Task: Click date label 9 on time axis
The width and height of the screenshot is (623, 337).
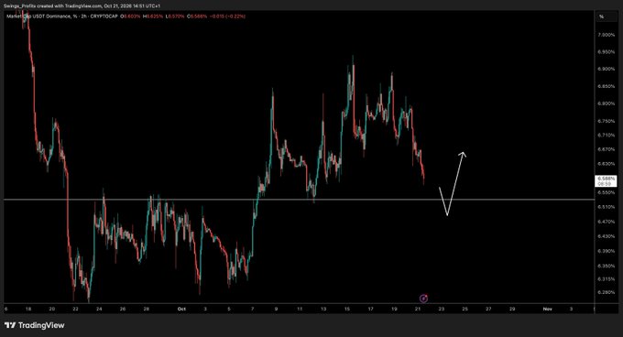Action: tap(276, 309)
